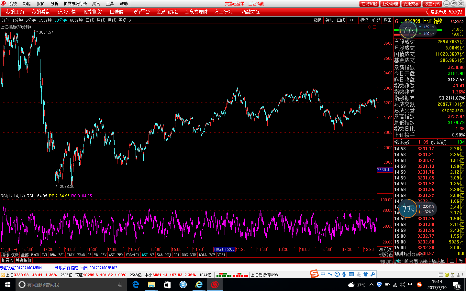Open the 系统 menu
The image size is (466, 291).
(x=13, y=4)
